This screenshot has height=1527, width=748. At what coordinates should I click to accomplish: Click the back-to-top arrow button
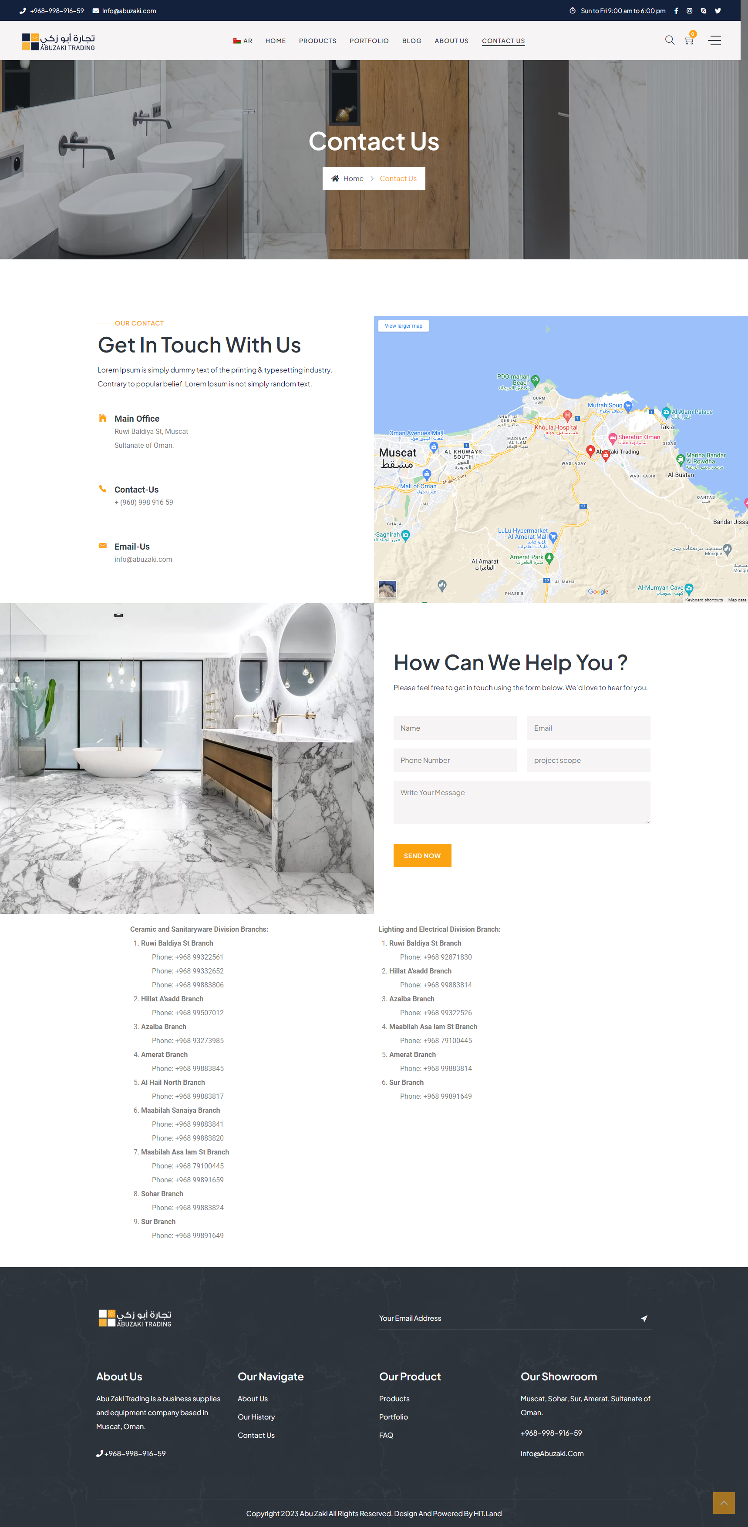point(724,1503)
